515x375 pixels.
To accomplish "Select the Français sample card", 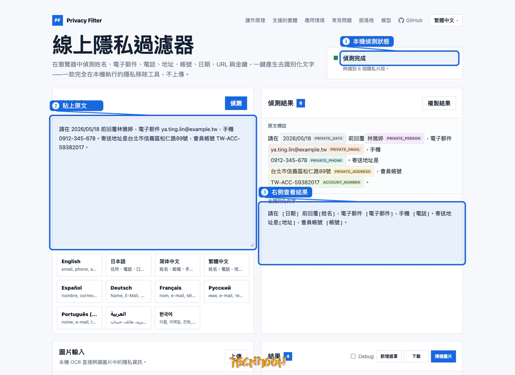I will pyautogui.click(x=177, y=291).
